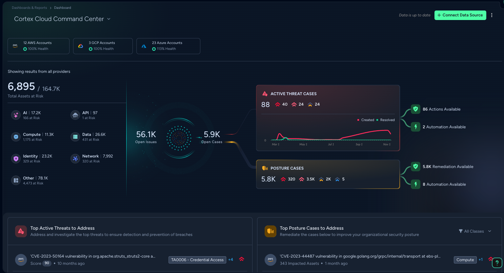Click the shield icon beside 5.8K Remediation Available
This screenshot has height=273, width=504.
click(415, 166)
